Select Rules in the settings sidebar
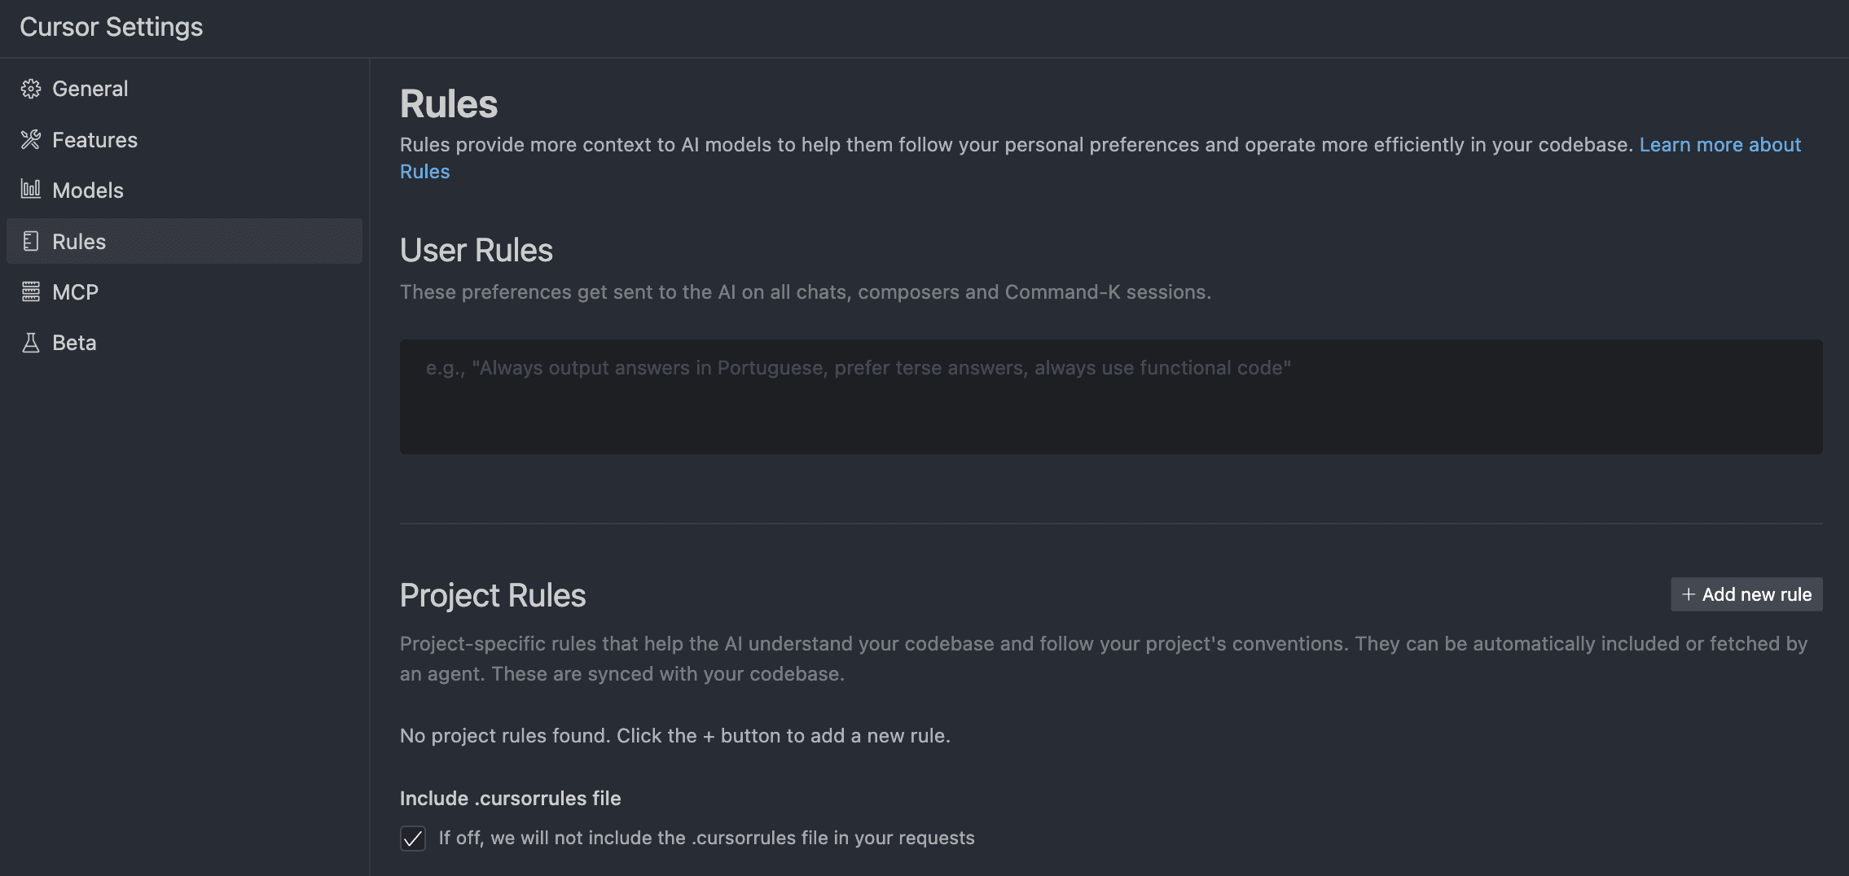This screenshot has height=876, width=1849. pyautogui.click(x=78, y=241)
